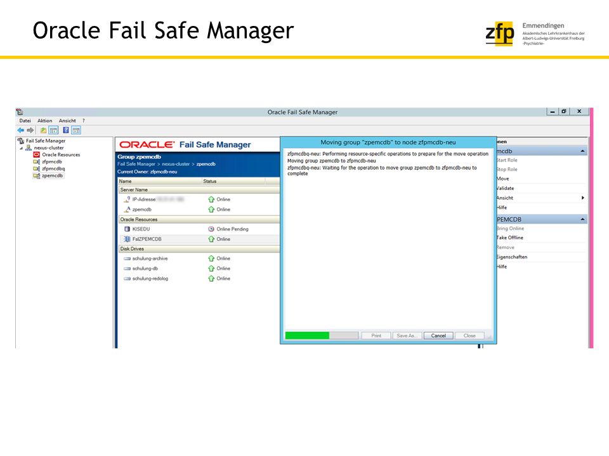Screen dimensions: 609x456
Task: Click the KISEDU database icon
Action: (x=127, y=229)
